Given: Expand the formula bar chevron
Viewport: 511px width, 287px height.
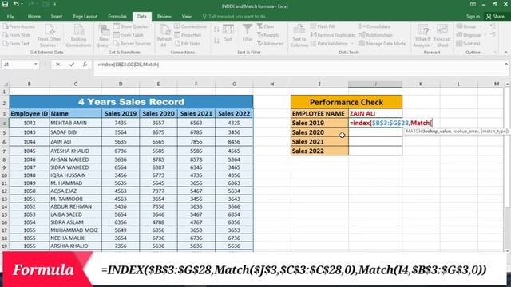Looking at the screenshot, I should 506,64.
